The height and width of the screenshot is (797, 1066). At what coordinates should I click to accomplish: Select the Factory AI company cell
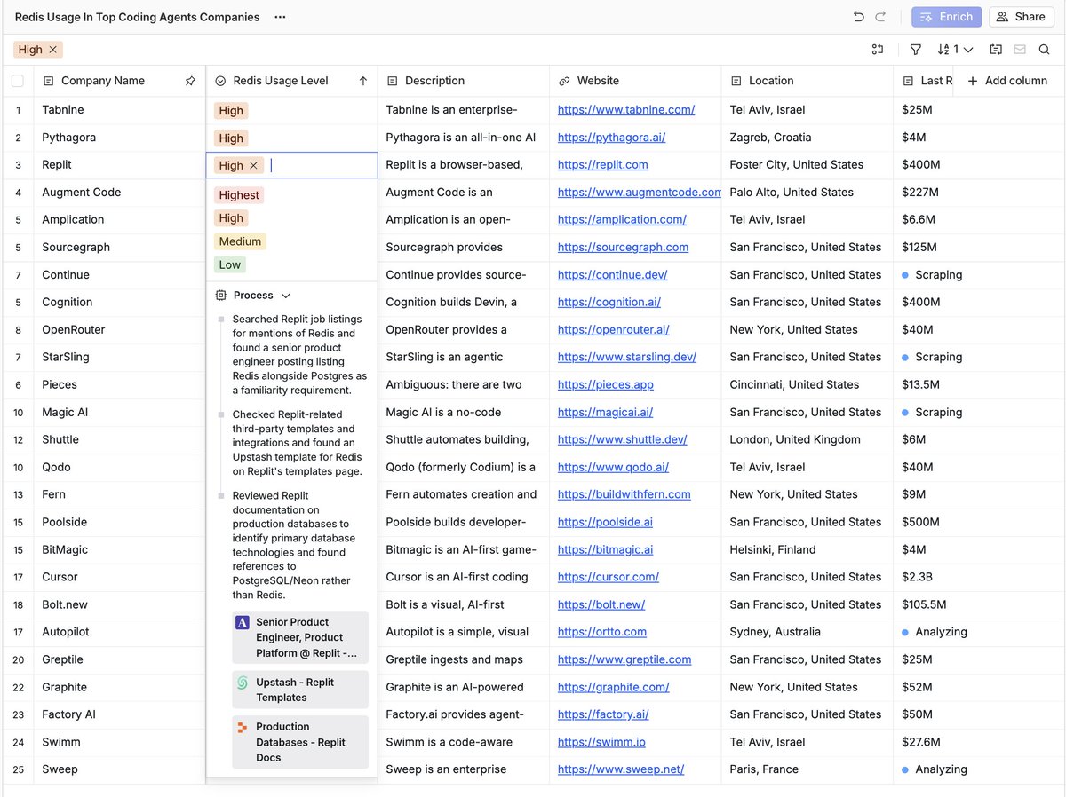[120, 714]
